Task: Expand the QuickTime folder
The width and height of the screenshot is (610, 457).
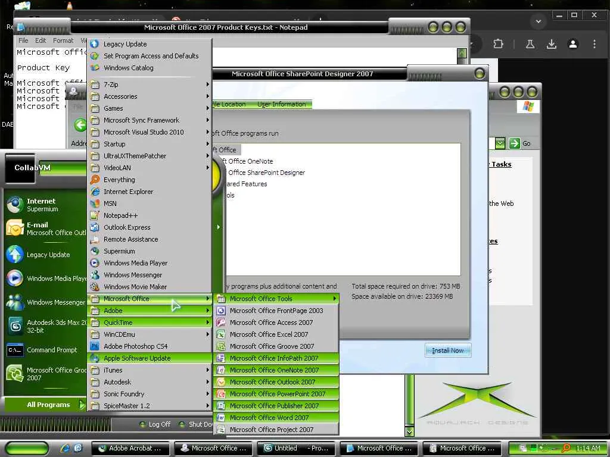Action: [x=150, y=323]
